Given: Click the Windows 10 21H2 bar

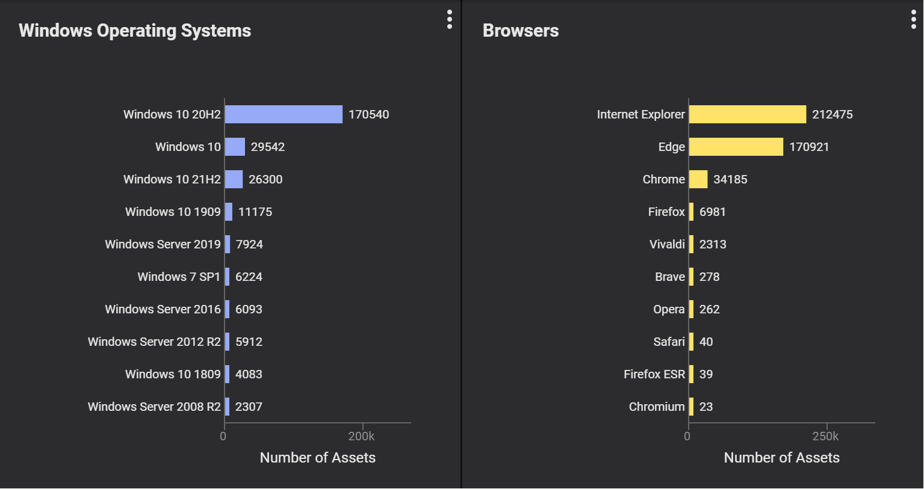Looking at the screenshot, I should (234, 179).
